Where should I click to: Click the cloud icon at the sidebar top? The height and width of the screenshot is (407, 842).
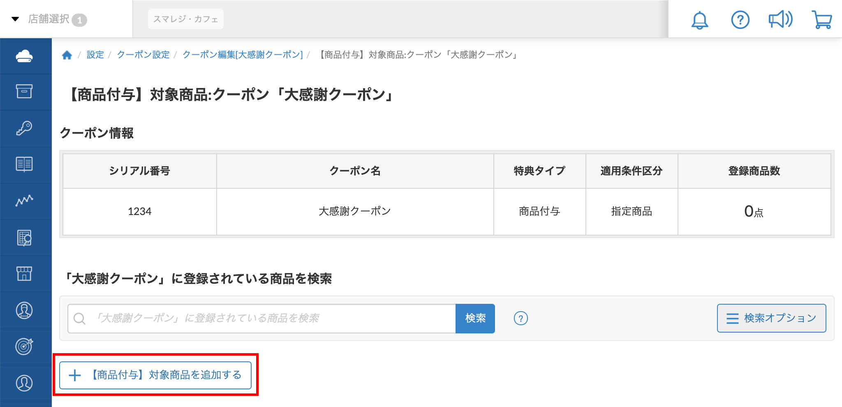point(24,56)
